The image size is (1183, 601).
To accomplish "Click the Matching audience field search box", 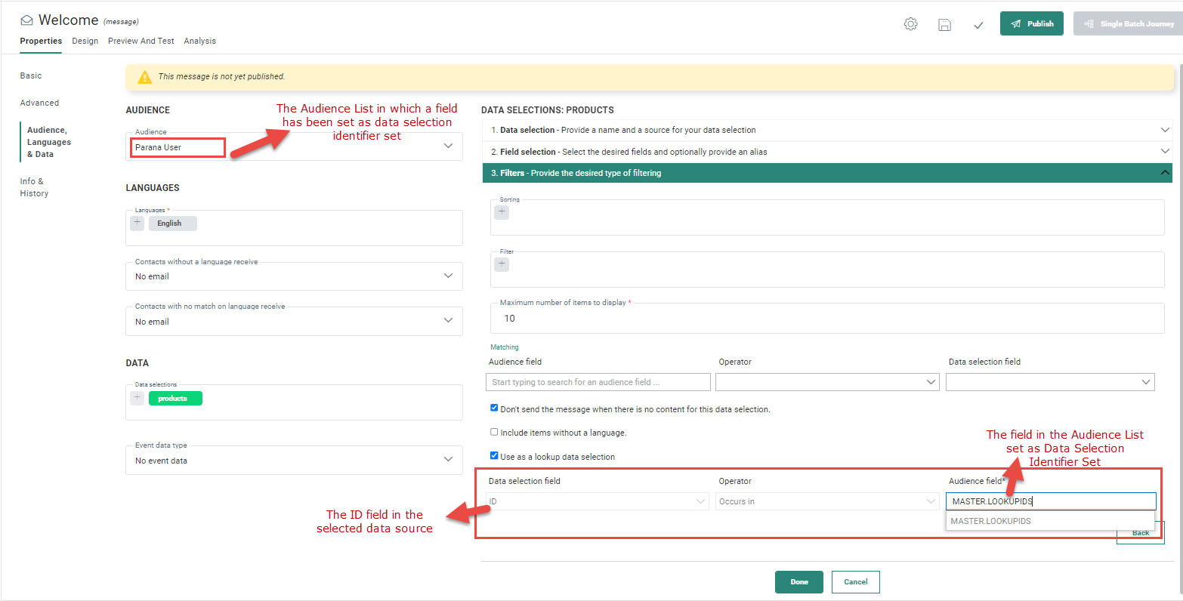I will tap(598, 382).
